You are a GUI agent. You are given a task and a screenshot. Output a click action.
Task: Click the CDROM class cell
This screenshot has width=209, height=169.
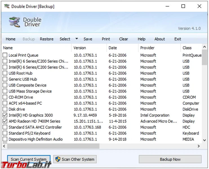[189, 97]
